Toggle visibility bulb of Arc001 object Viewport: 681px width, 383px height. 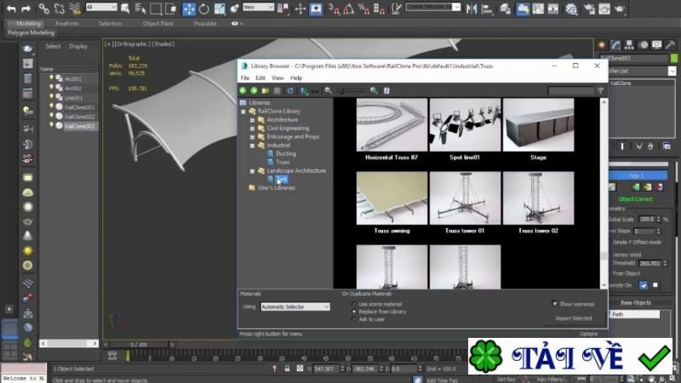point(52,78)
